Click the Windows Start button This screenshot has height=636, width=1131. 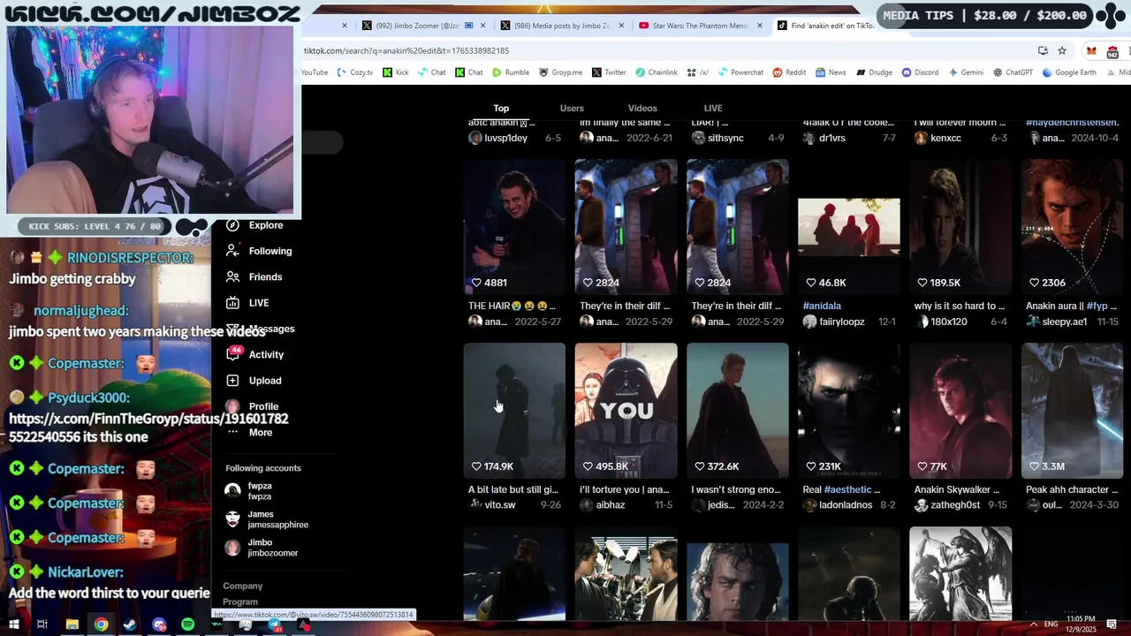14,625
